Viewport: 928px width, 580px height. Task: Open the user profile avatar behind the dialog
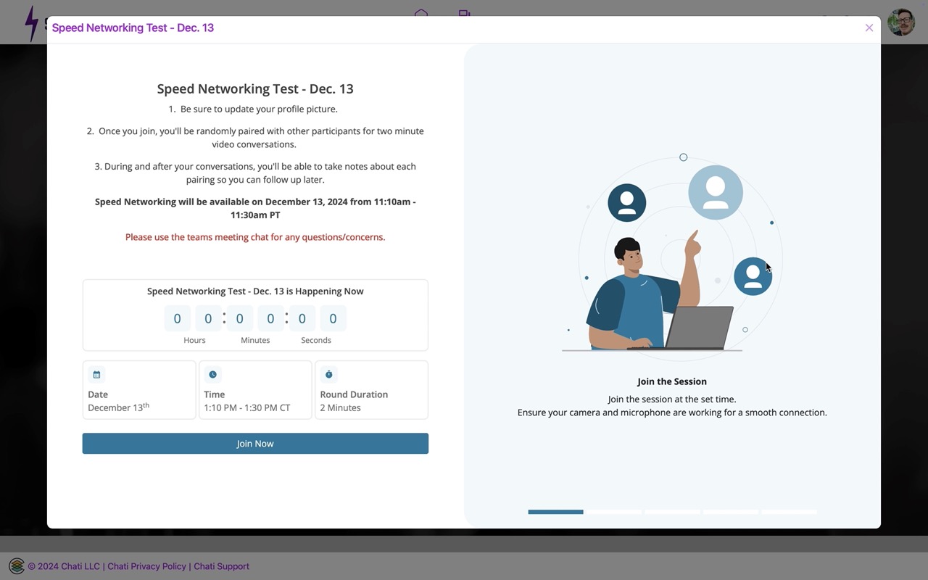pos(900,22)
